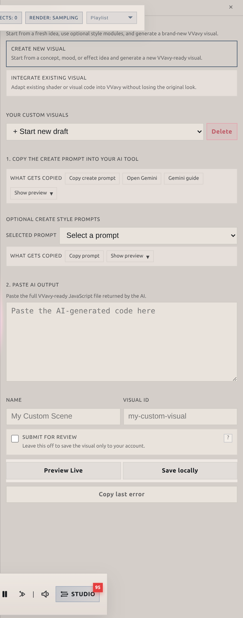The image size is (243, 618).
Task: Expand Show preview for the create prompt
Action: click(x=33, y=193)
